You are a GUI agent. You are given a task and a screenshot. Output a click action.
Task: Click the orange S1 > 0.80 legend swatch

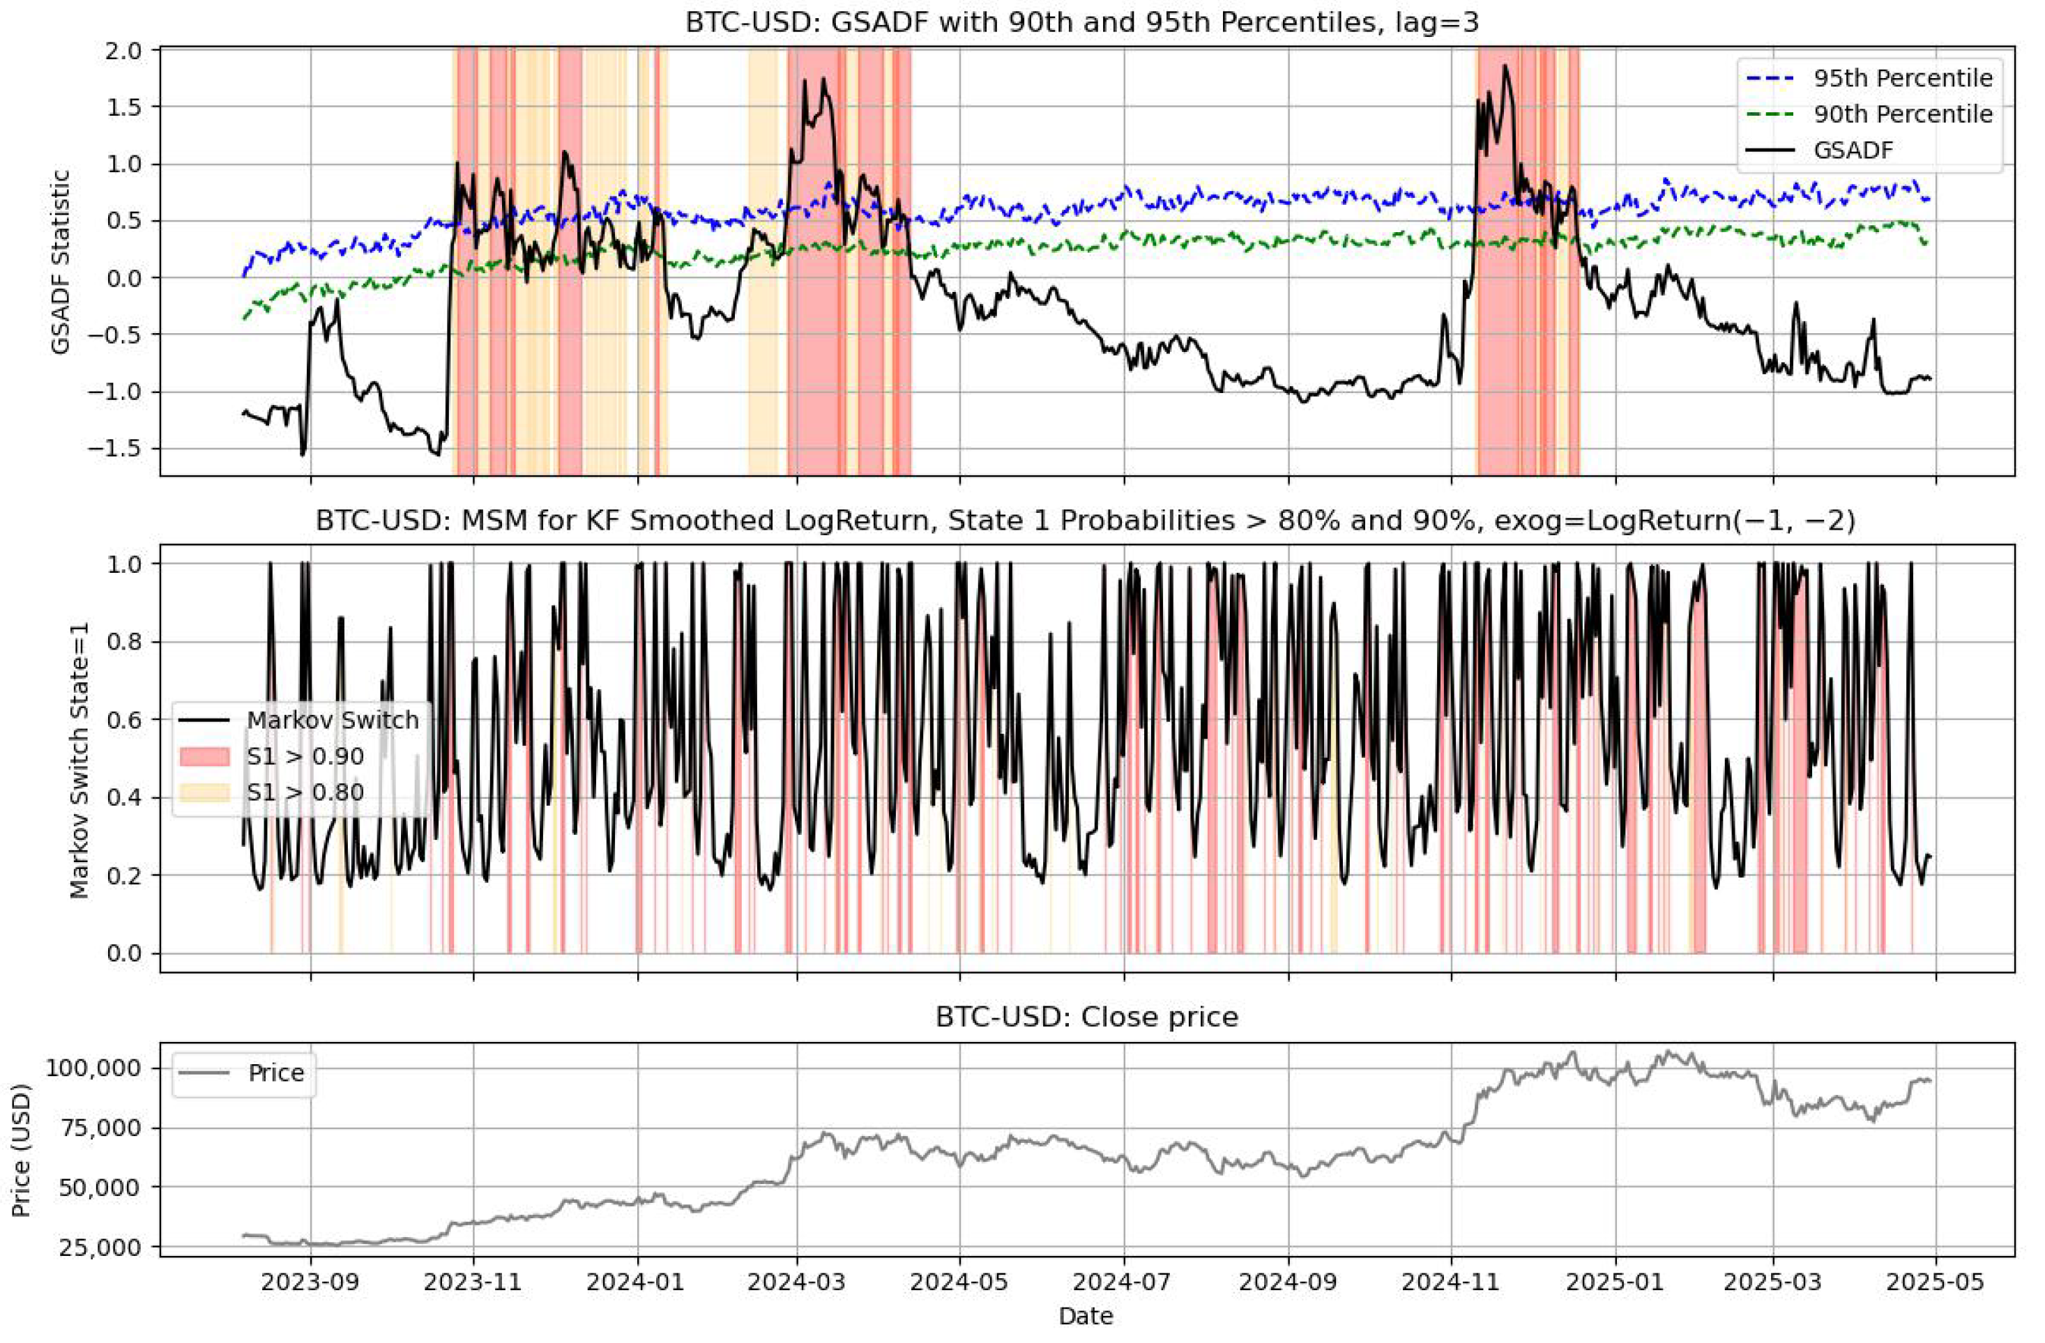(x=204, y=792)
